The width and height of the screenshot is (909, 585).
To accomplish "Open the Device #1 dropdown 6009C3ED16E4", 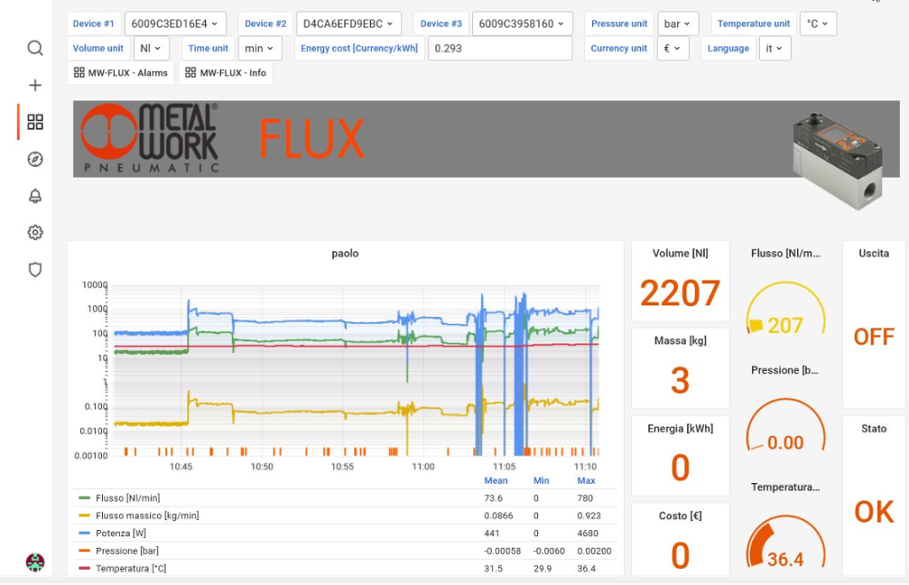I will pyautogui.click(x=175, y=24).
